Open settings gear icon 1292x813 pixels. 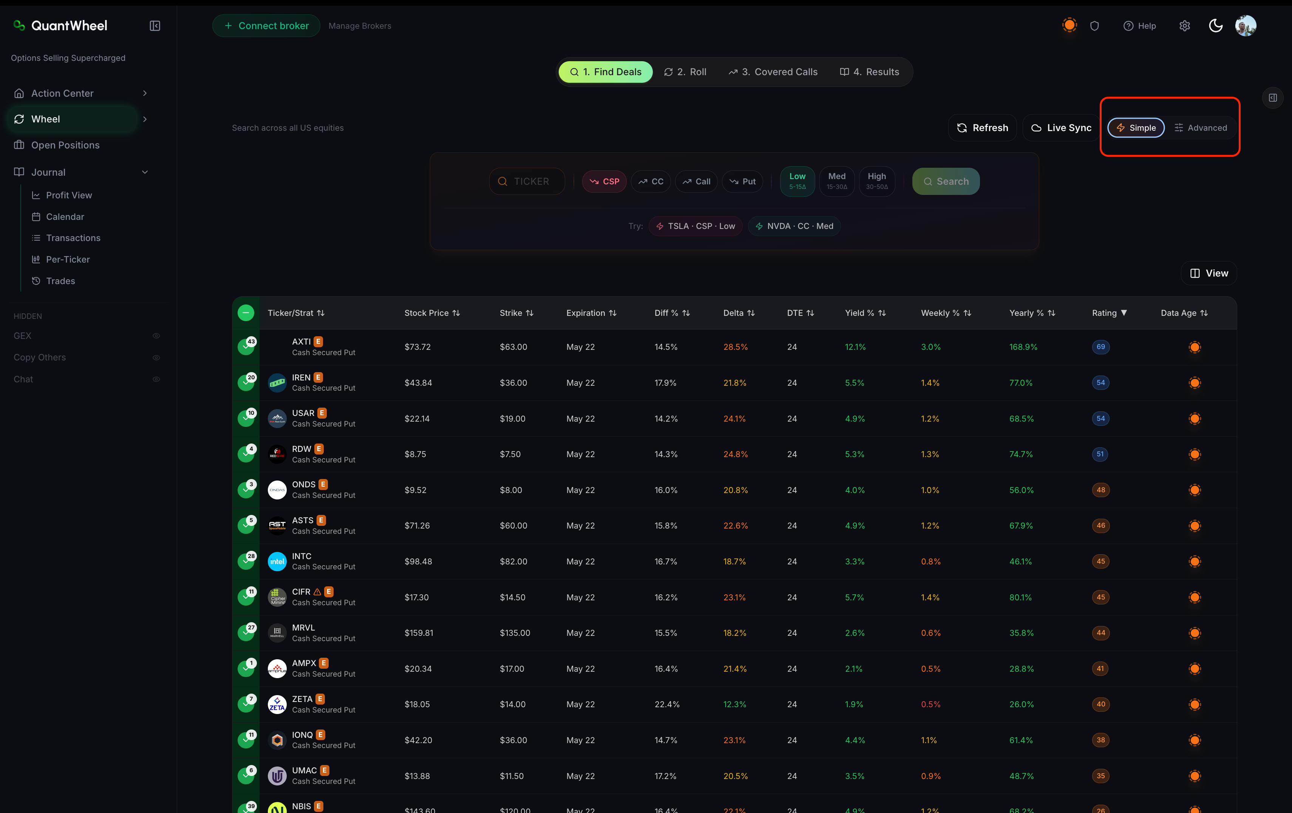tap(1185, 26)
